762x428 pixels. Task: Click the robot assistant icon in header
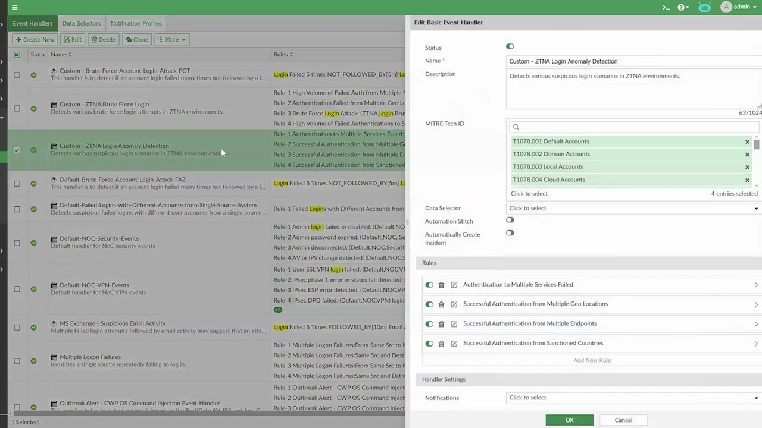click(x=705, y=7)
